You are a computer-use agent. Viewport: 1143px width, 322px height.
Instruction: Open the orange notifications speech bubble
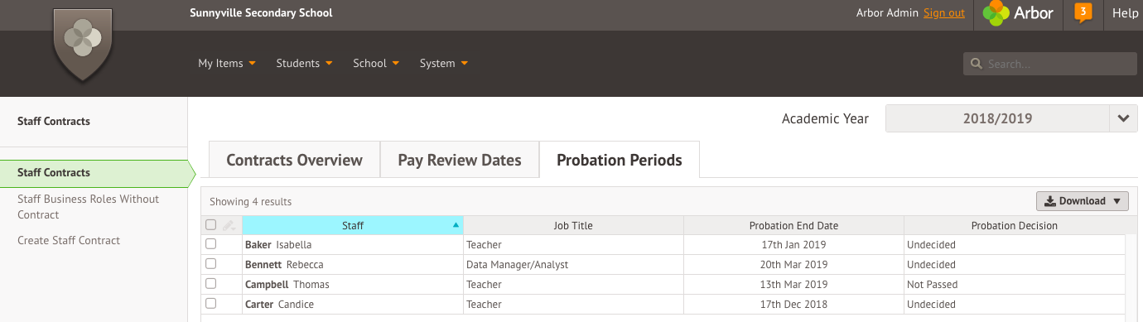click(1083, 13)
